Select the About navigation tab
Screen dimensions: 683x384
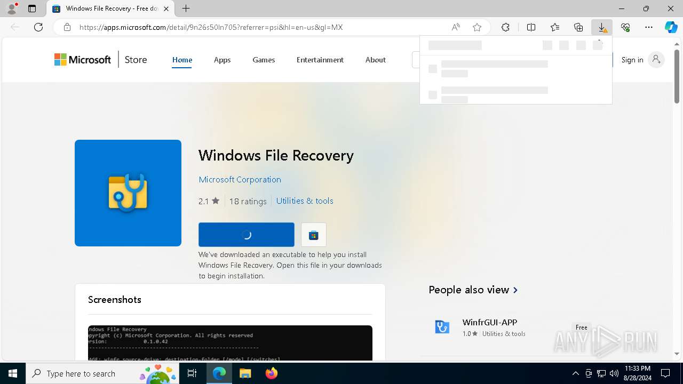point(376,60)
